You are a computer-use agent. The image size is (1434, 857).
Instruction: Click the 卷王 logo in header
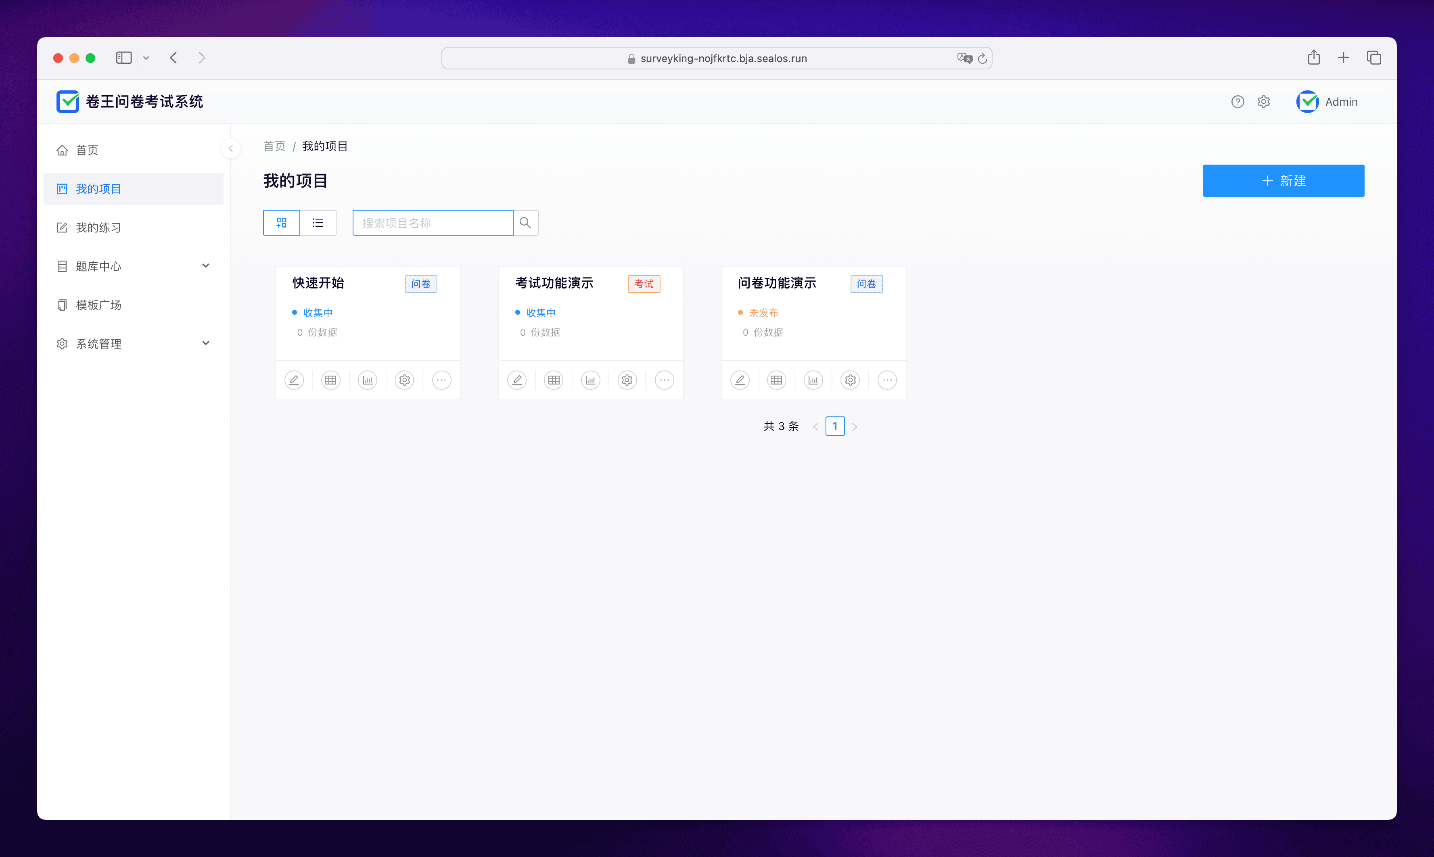coord(67,102)
